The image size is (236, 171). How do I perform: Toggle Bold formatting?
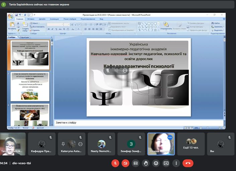pos(49,29)
